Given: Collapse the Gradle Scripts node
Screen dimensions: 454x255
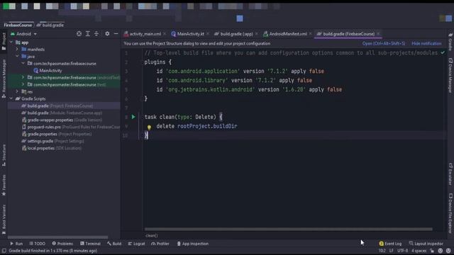Looking at the screenshot, I should [11, 98].
